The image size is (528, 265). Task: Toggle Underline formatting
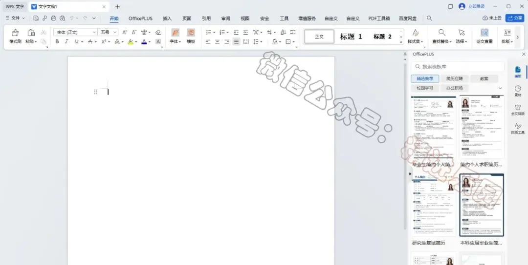pos(76,41)
